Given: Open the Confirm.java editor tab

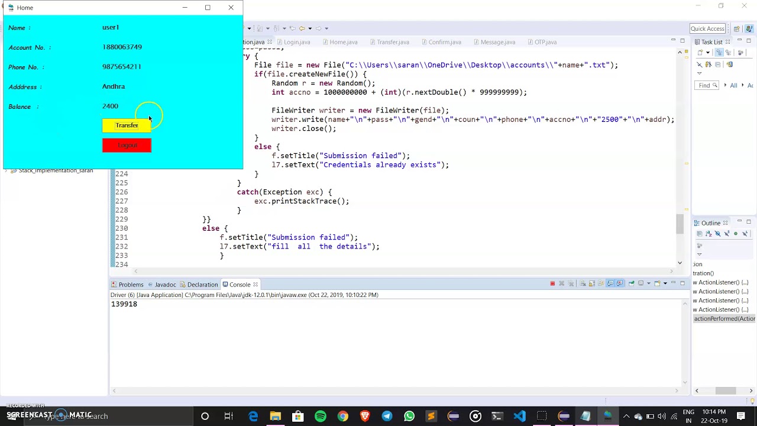Looking at the screenshot, I should coord(441,42).
